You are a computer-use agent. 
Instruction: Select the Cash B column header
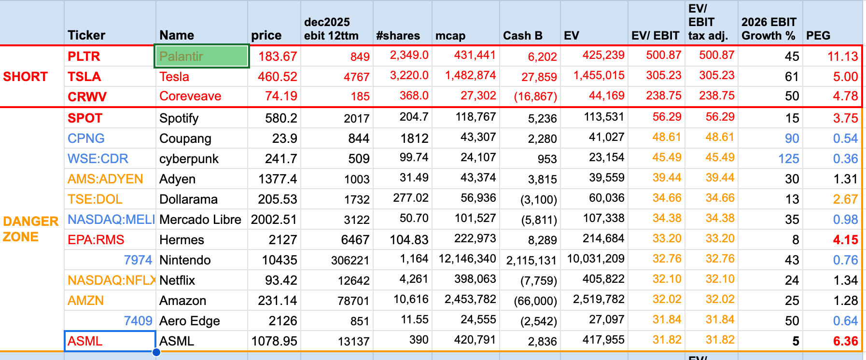tap(530, 23)
